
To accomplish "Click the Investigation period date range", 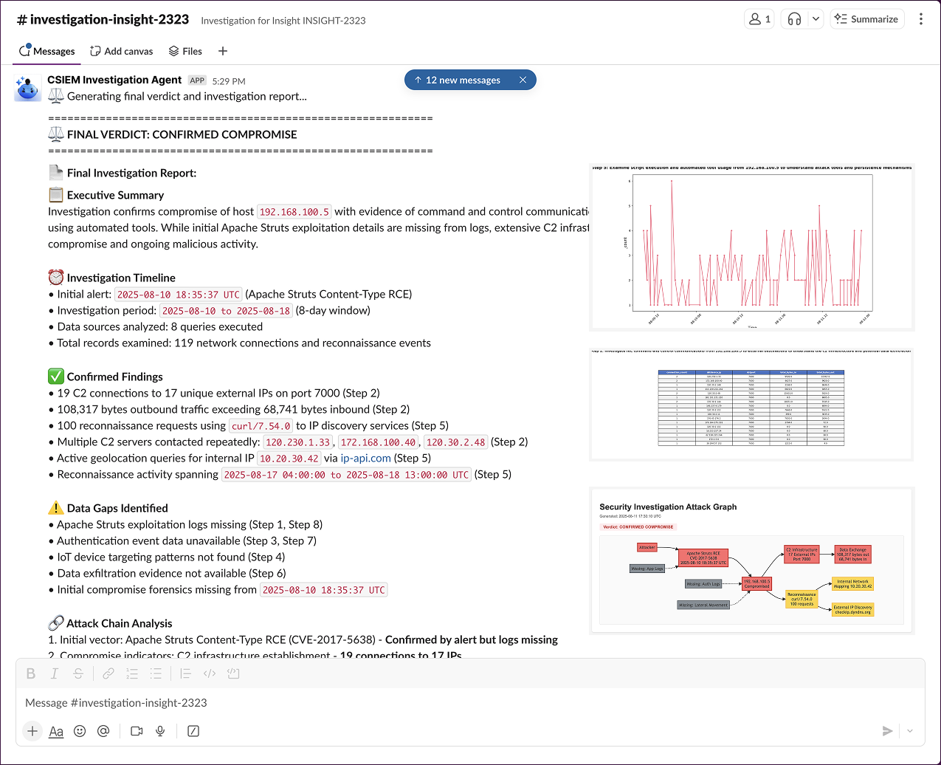I will [x=226, y=311].
